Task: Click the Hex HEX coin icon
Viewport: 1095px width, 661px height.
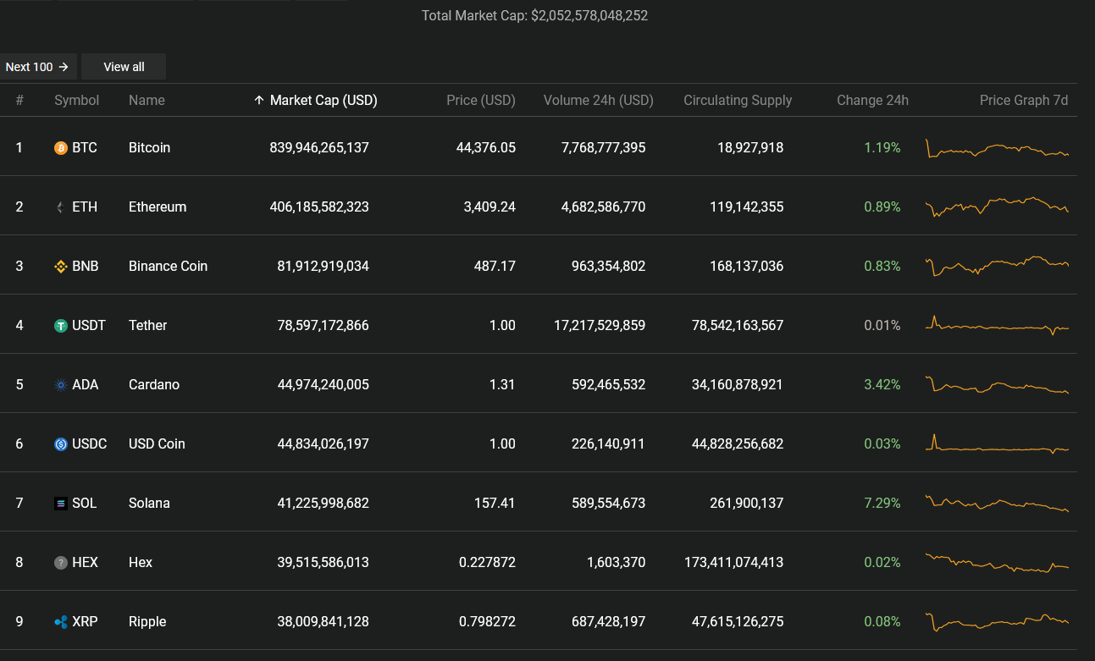Action: click(x=60, y=562)
